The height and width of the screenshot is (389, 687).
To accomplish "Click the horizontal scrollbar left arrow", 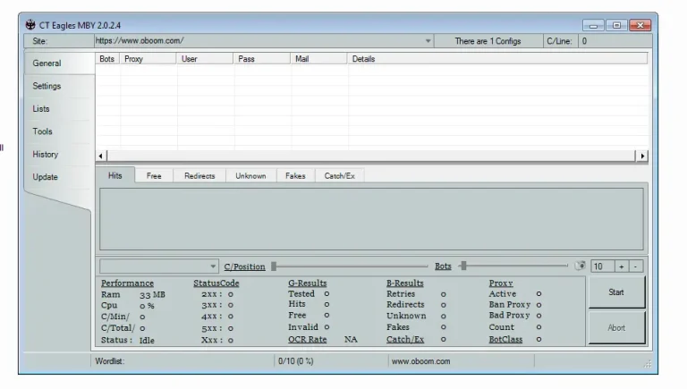I will (101, 156).
